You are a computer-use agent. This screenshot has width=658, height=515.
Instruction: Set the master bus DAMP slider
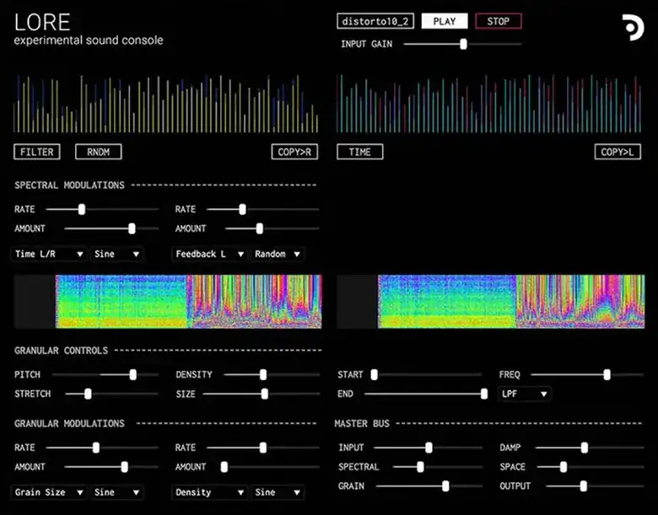point(590,448)
